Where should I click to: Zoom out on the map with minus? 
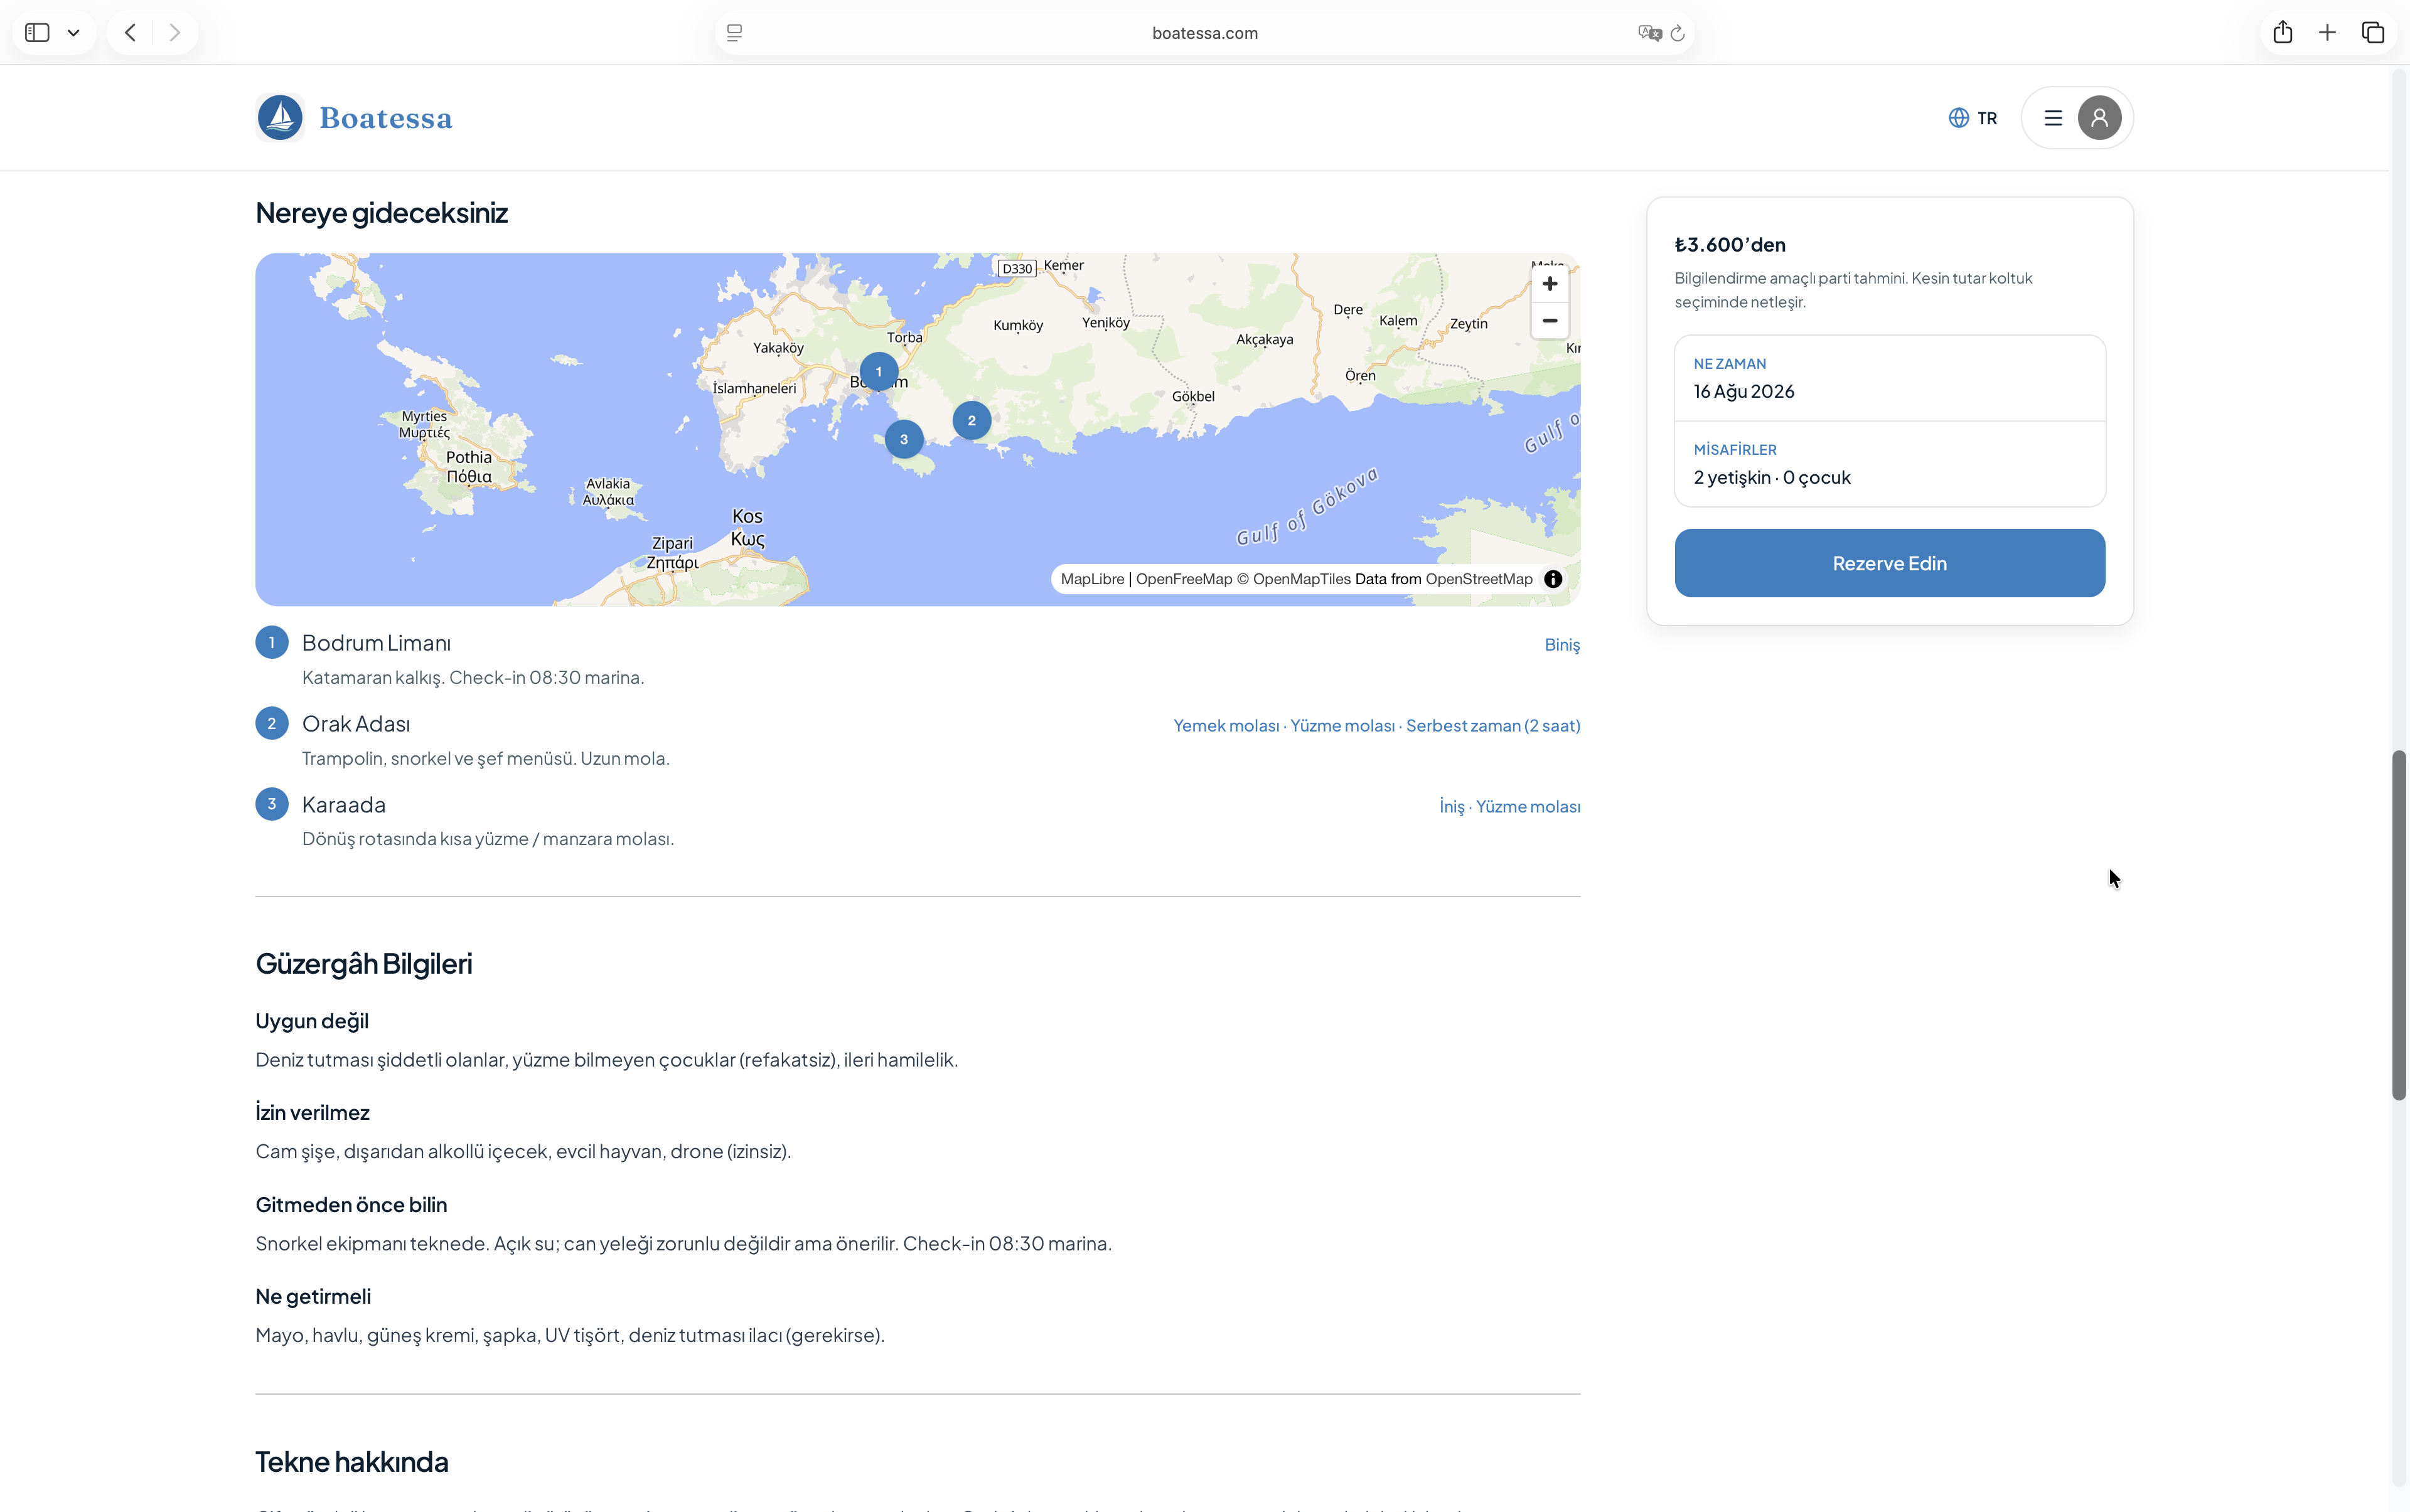1550,321
